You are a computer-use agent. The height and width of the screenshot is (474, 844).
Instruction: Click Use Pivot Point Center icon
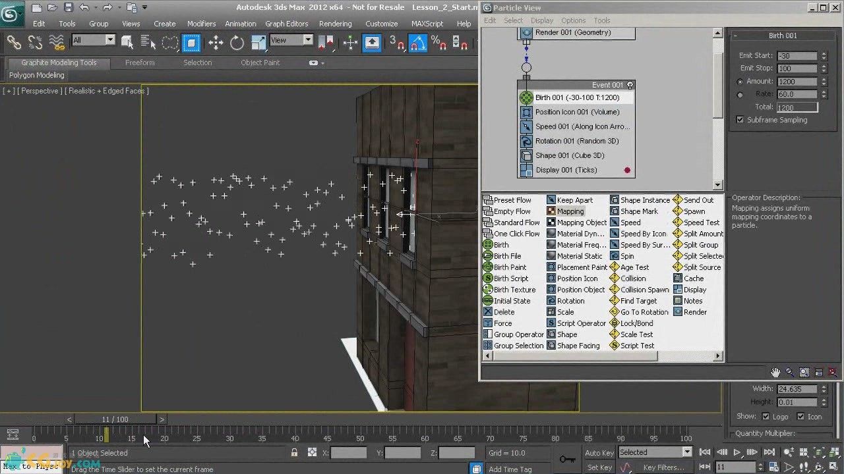[x=326, y=43]
